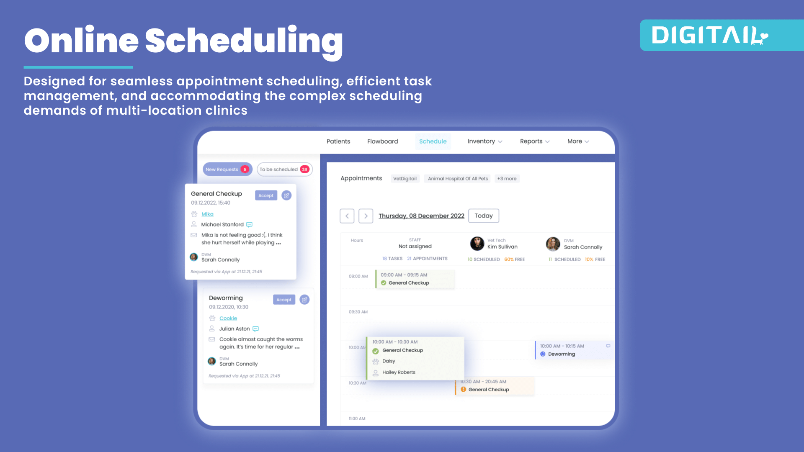Navigate to next day using right arrow

[x=366, y=216]
